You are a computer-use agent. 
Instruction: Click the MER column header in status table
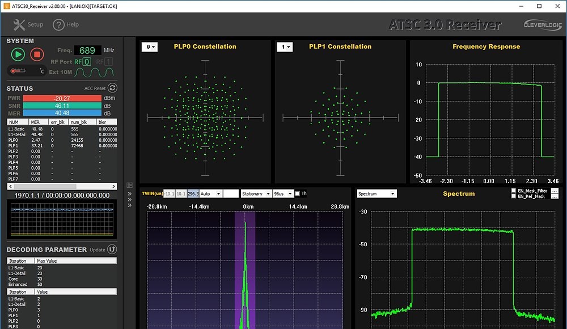pyautogui.click(x=39, y=122)
